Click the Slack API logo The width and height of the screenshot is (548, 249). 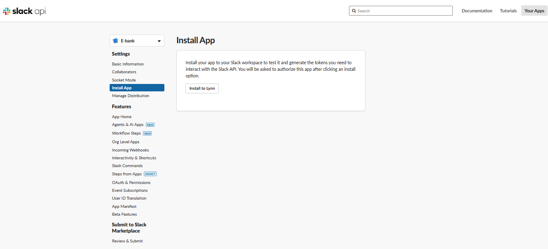click(23, 11)
